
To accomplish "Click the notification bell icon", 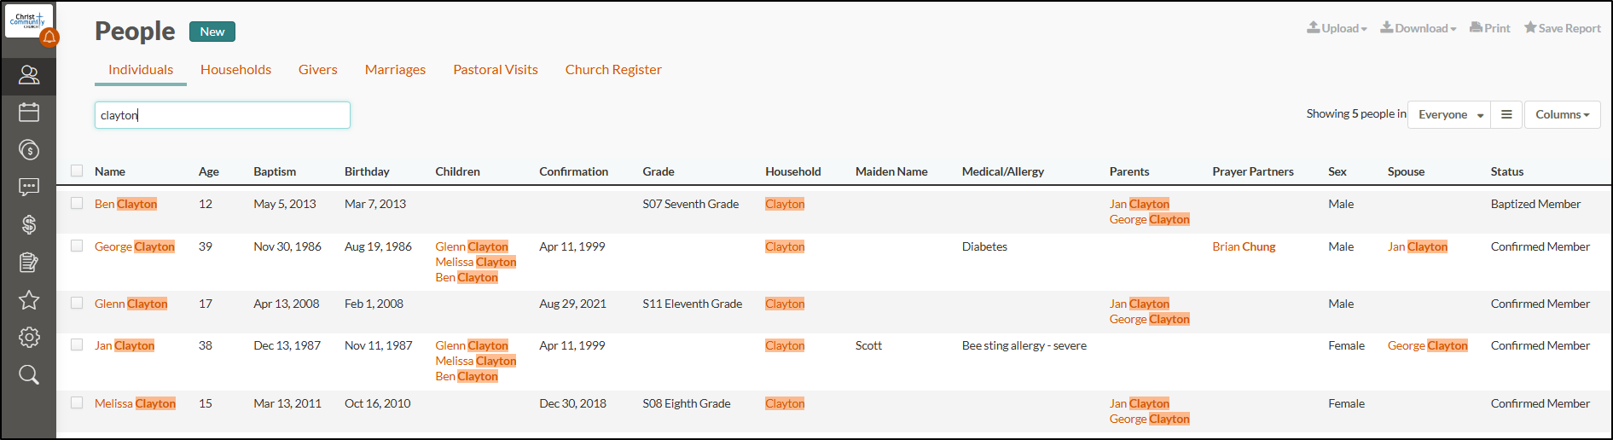I will pos(49,37).
